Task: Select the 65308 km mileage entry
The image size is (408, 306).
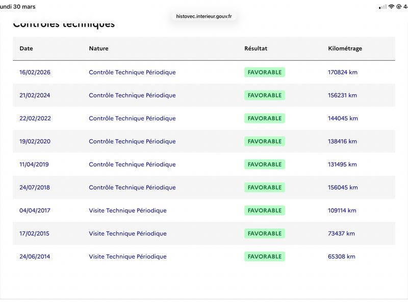Action: tap(342, 257)
